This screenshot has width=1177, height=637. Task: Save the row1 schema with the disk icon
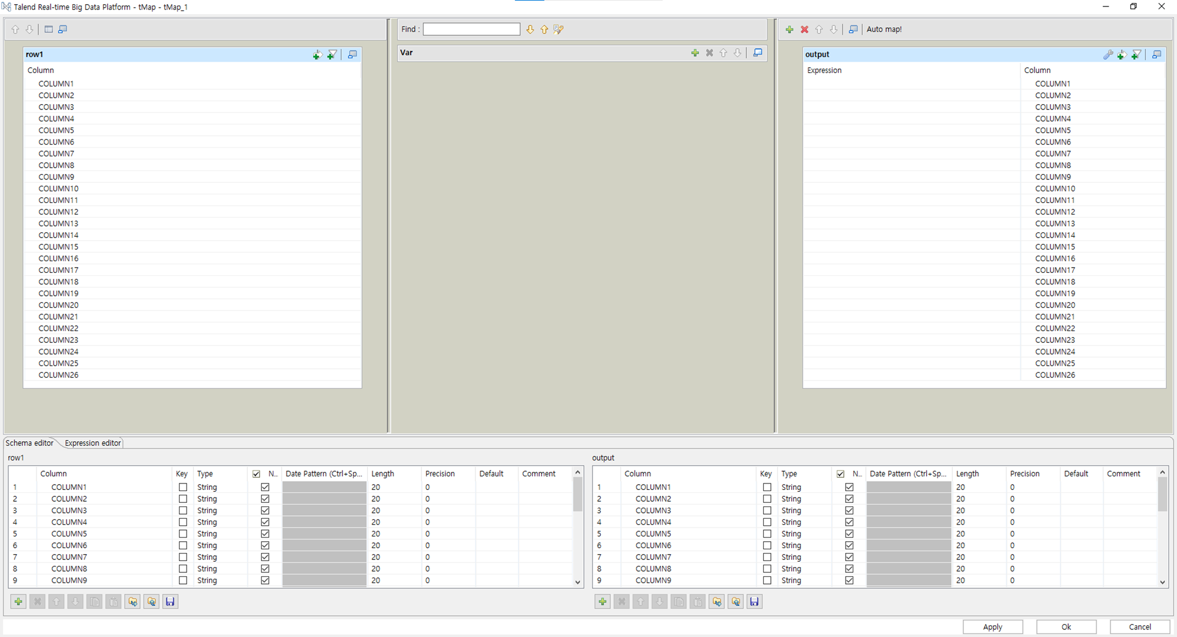(x=170, y=602)
